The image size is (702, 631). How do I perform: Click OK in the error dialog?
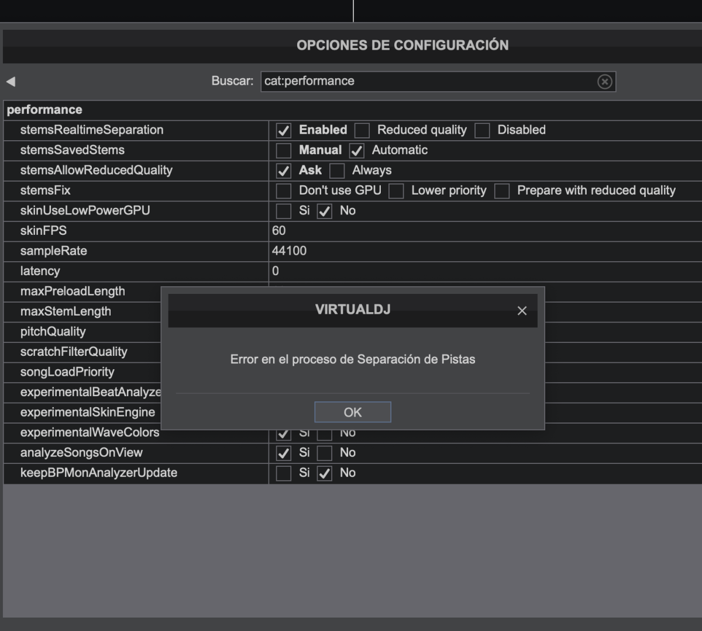click(x=353, y=412)
